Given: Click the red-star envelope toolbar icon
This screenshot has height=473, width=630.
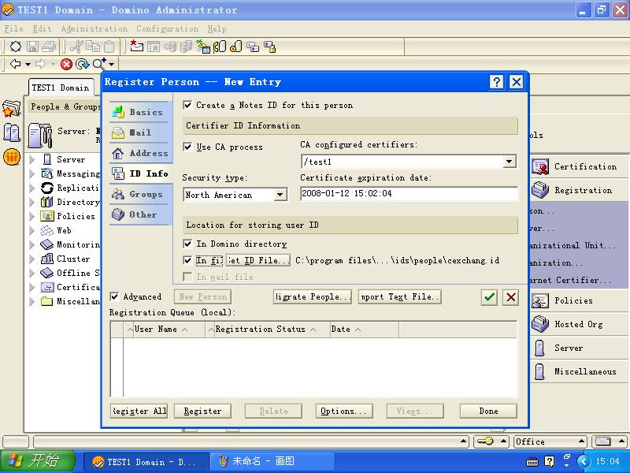Looking at the screenshot, I should pyautogui.click(x=136, y=47).
